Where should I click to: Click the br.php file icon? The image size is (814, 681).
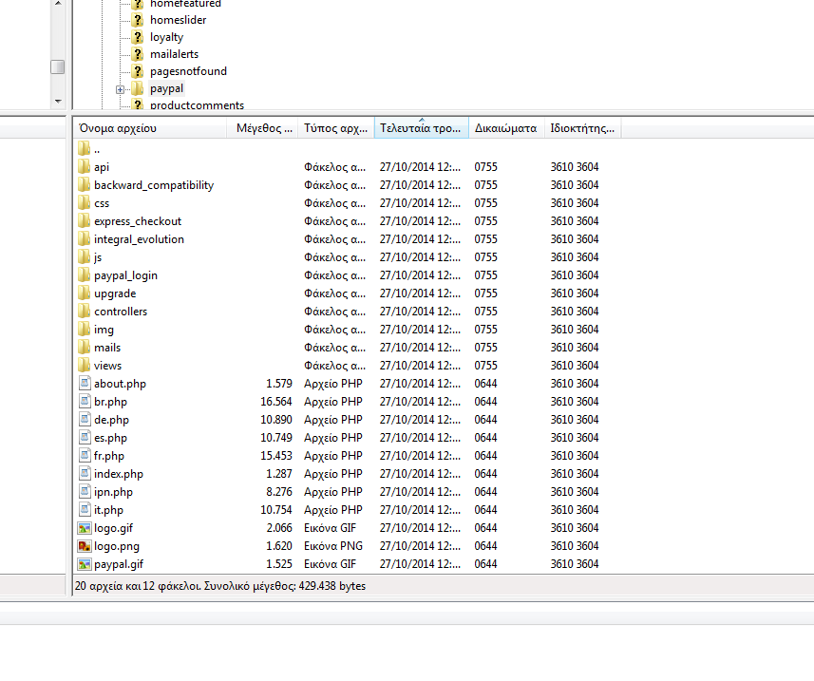pyautogui.click(x=85, y=401)
